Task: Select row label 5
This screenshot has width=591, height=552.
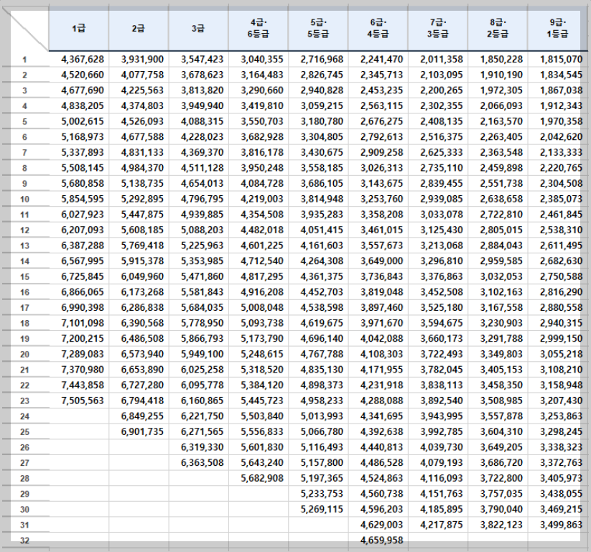Action: click(24, 122)
